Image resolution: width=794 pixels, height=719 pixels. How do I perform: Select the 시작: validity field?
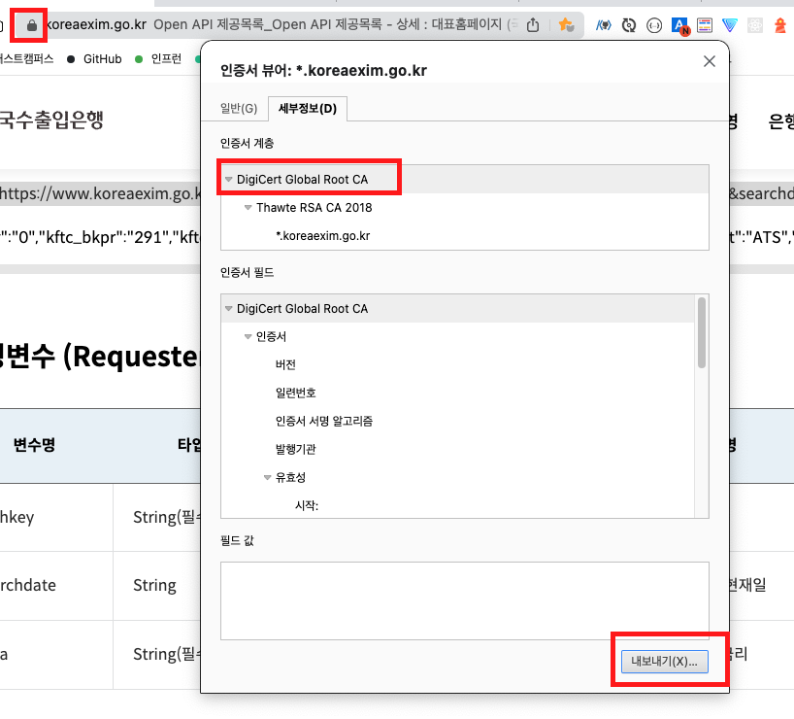coord(307,505)
